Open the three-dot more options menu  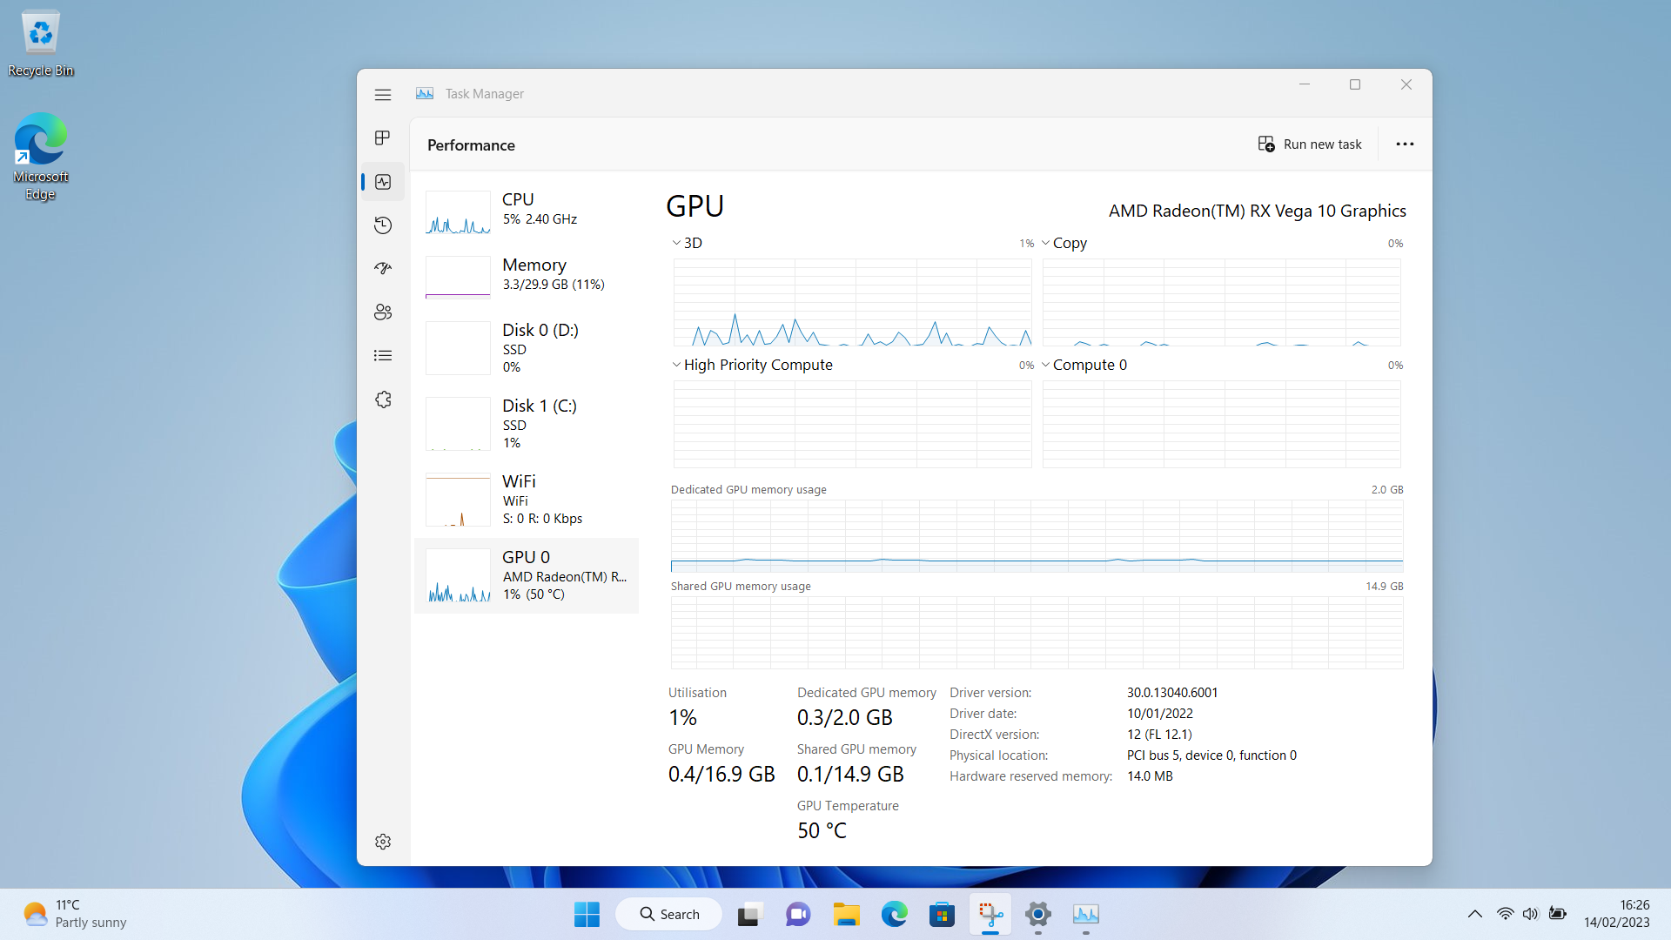coord(1405,144)
